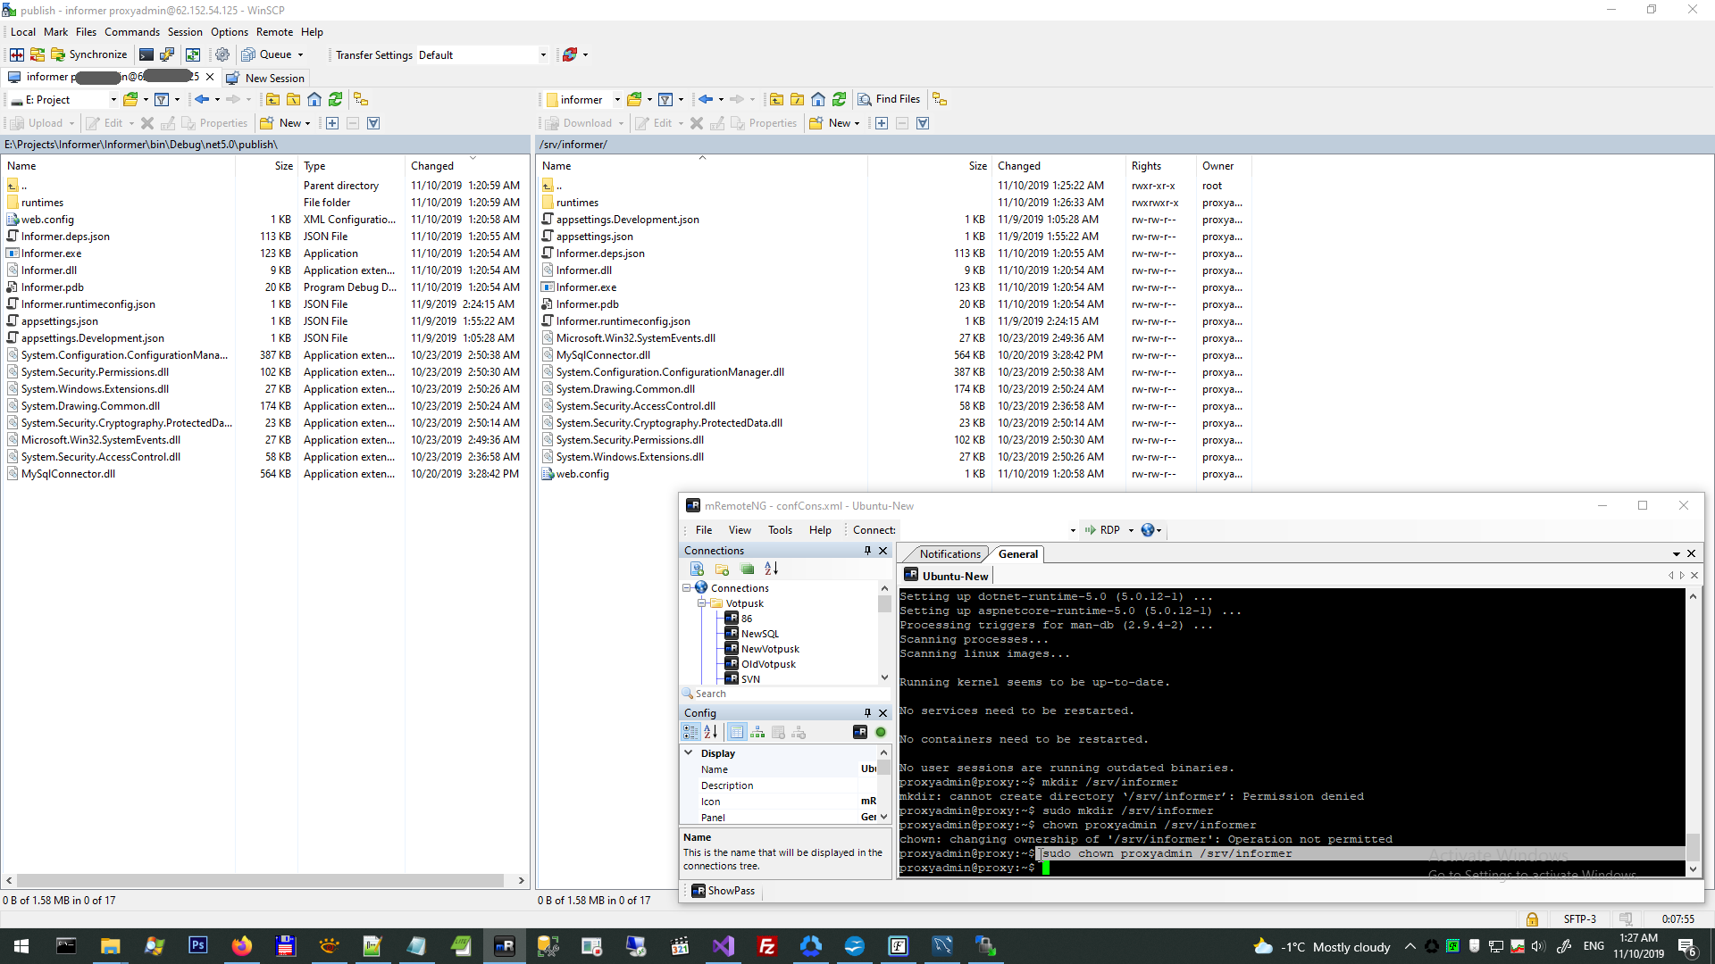Expand the RDP protocol dropdown arrow
This screenshot has width=1715, height=964.
pyautogui.click(x=1131, y=530)
